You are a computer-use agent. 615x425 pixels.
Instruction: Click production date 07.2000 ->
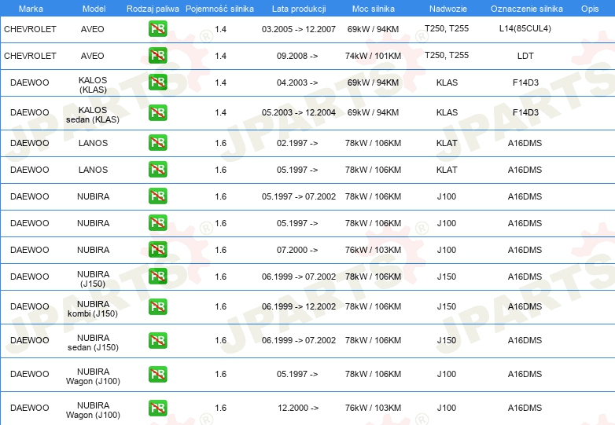[x=297, y=250]
